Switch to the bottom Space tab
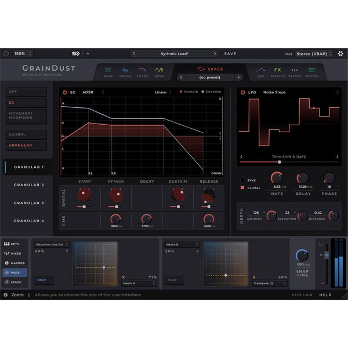Image resolution: width=348 pixels, height=348 pixels. tap(15, 282)
